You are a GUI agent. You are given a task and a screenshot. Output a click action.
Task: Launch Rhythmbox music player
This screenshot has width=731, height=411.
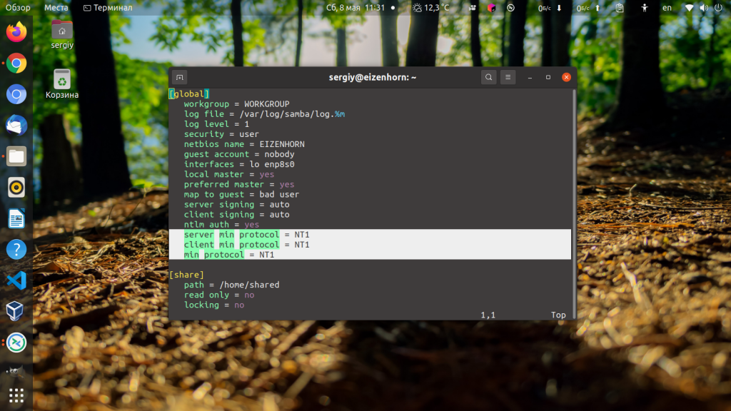pos(16,188)
